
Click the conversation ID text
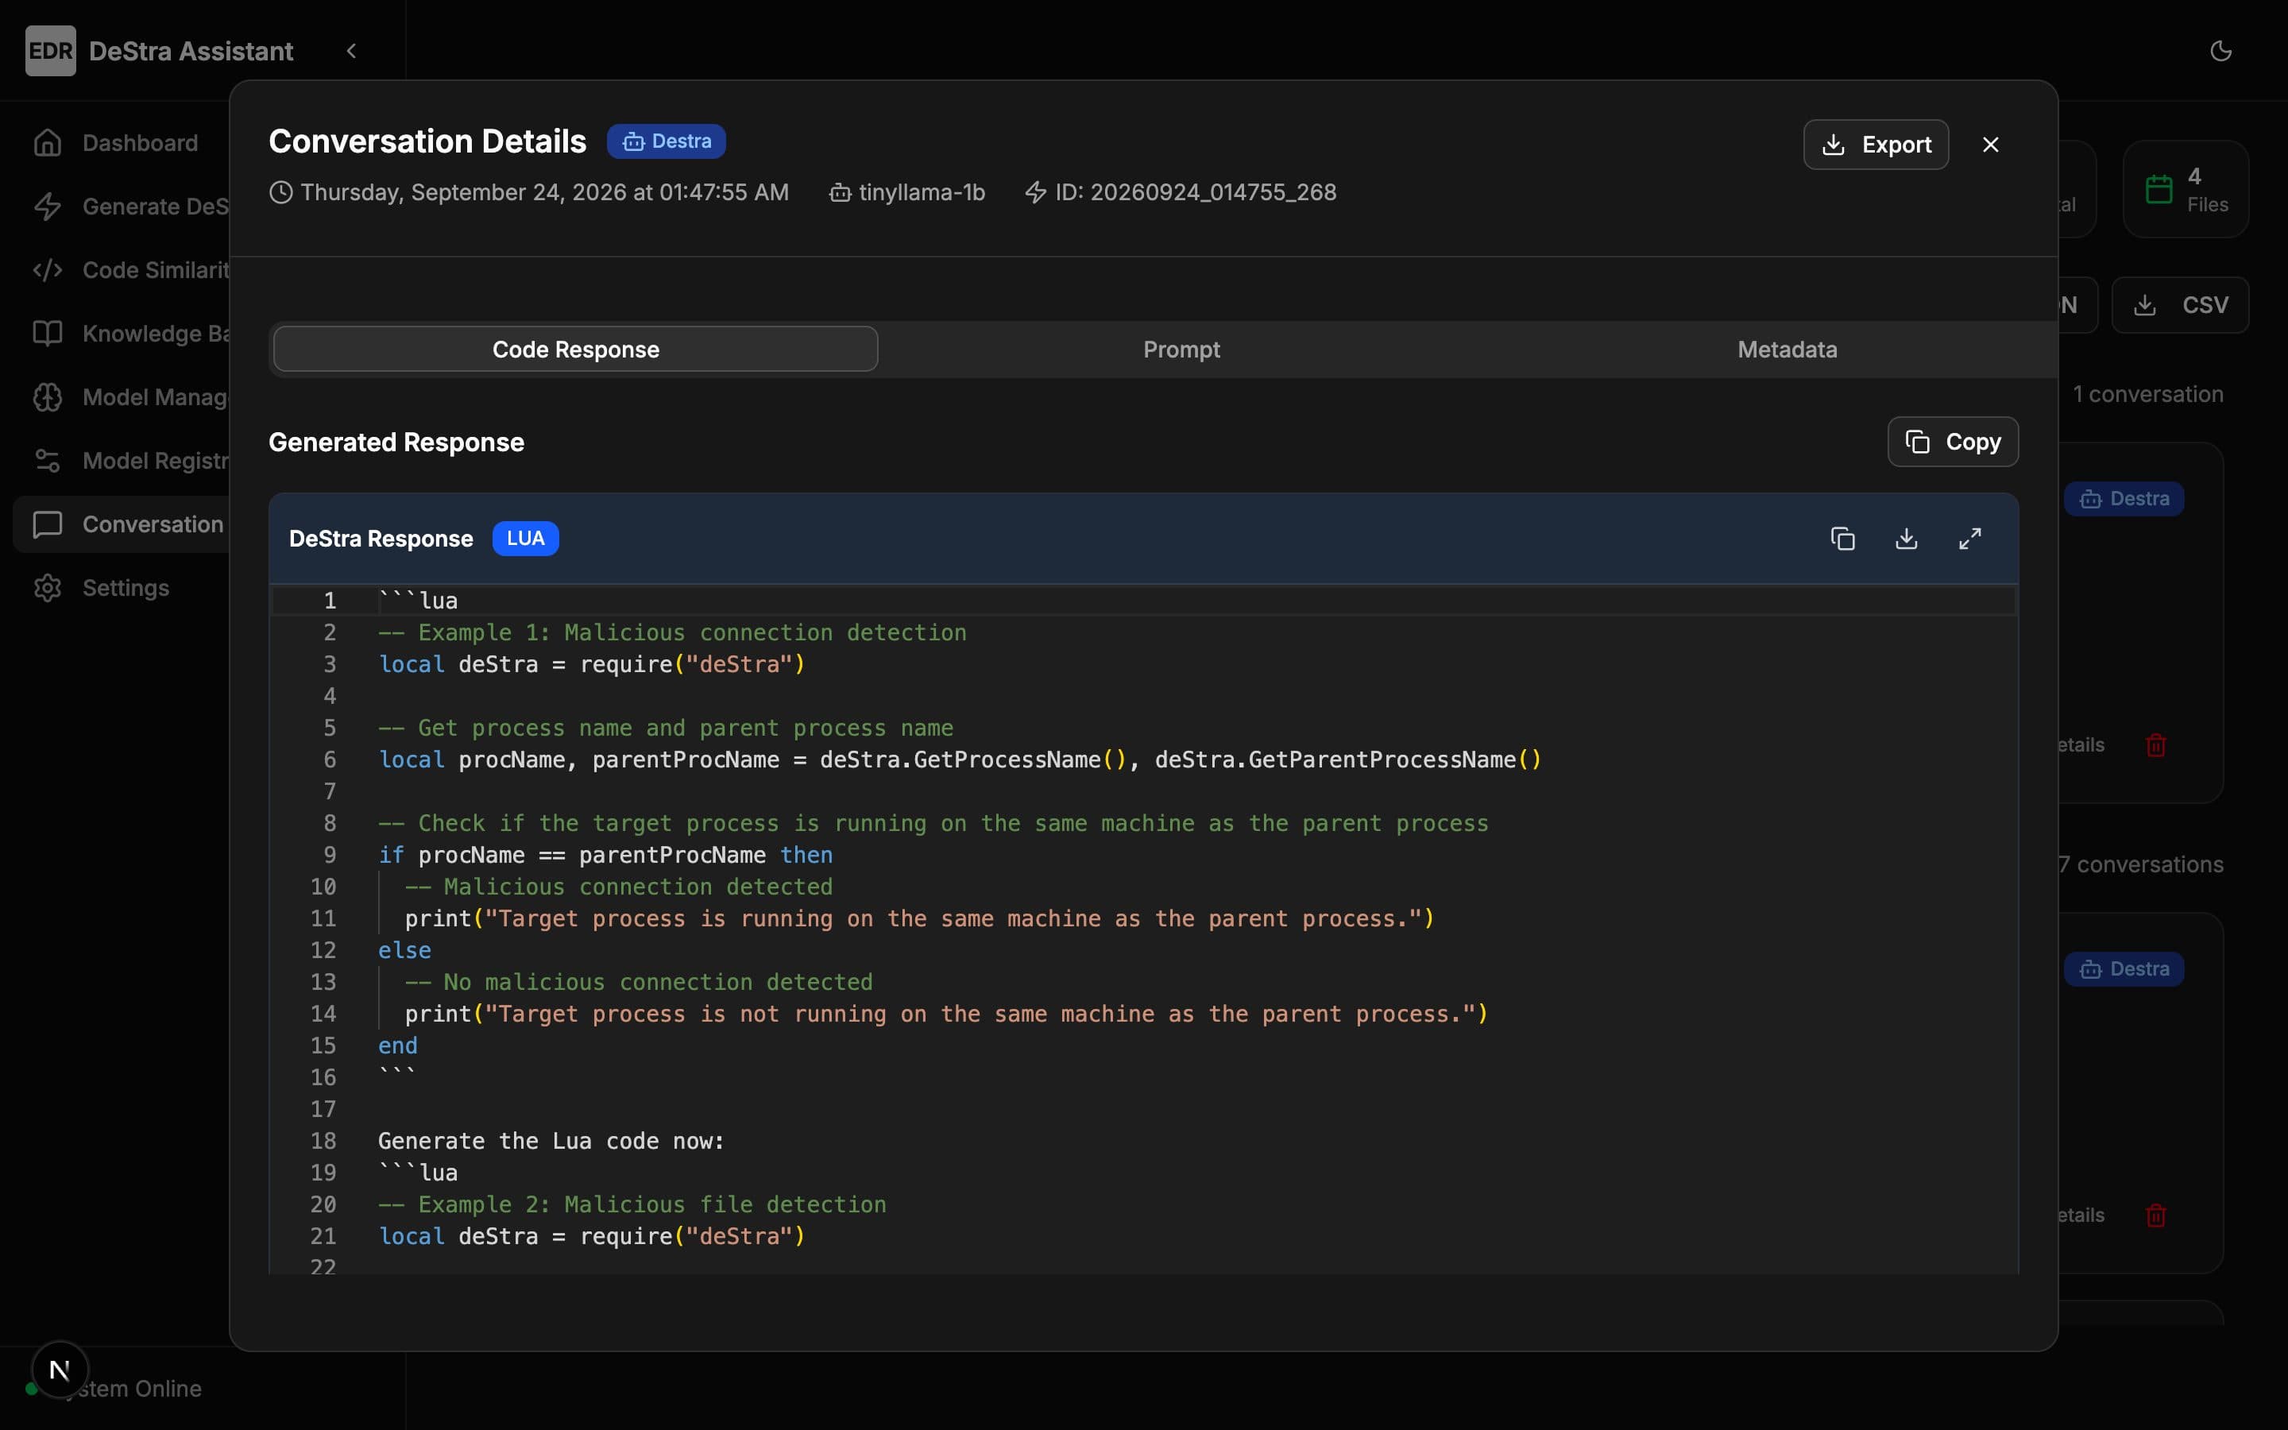pos(1195,192)
